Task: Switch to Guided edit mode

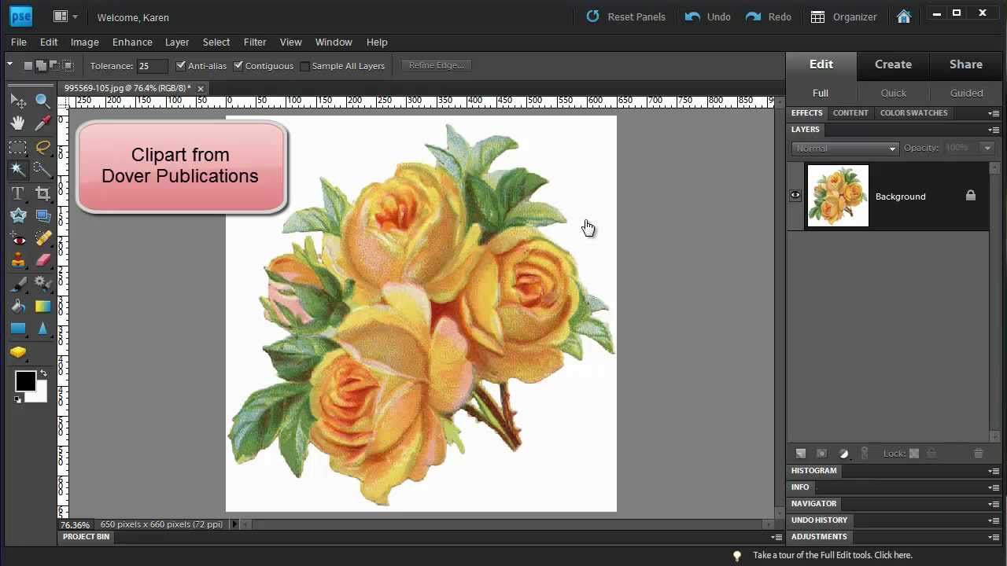Action: pyautogui.click(x=967, y=93)
